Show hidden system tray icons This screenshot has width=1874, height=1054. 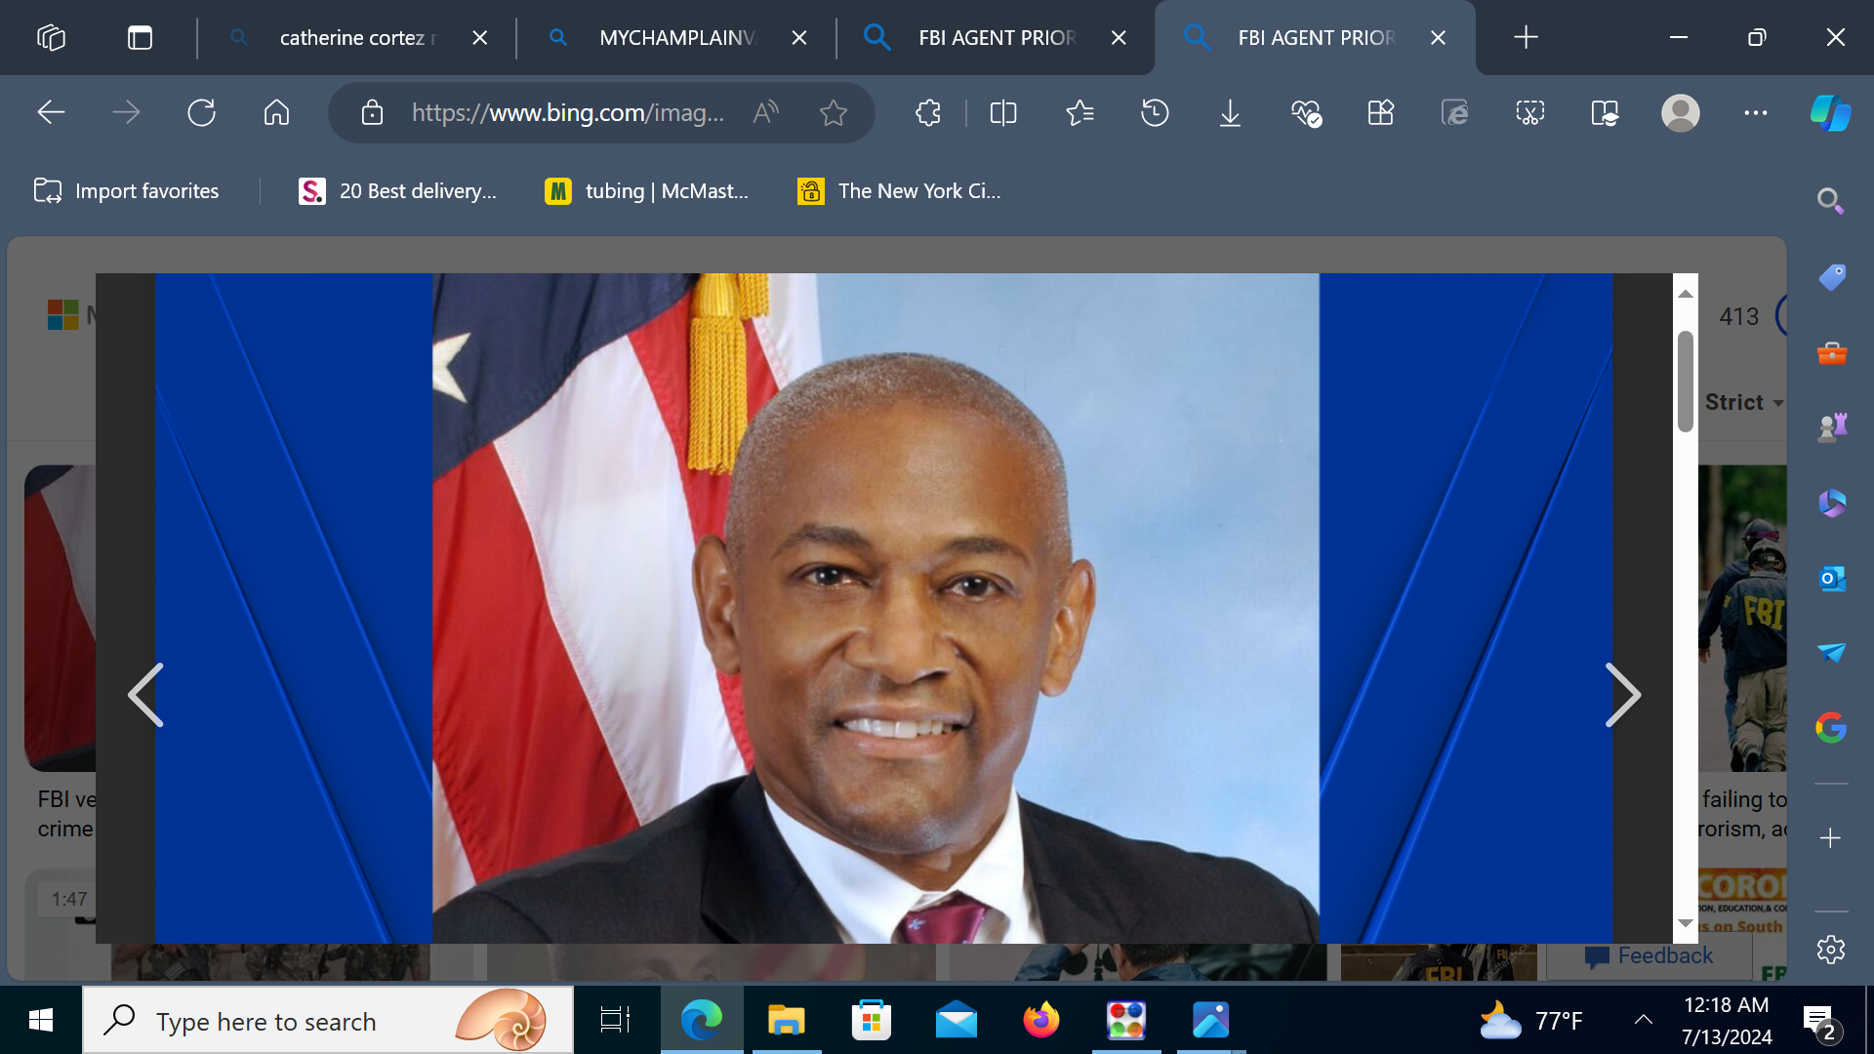click(1644, 1021)
